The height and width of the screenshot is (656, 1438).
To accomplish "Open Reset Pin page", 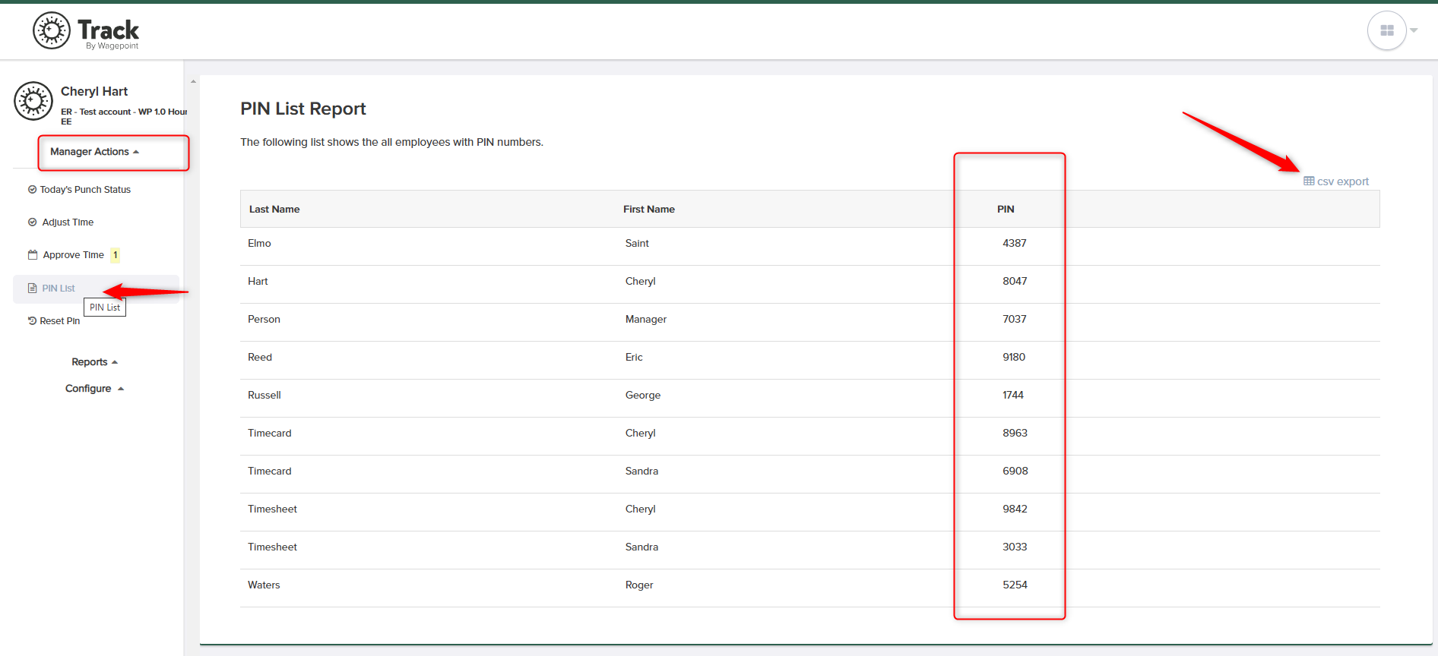I will tap(59, 321).
